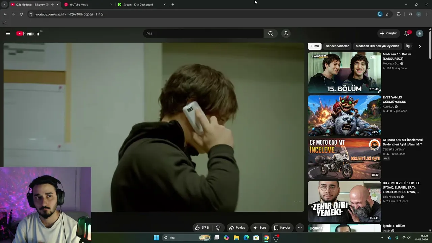Start voice search with the microphone icon
The width and height of the screenshot is (432, 243).
[x=286, y=33]
